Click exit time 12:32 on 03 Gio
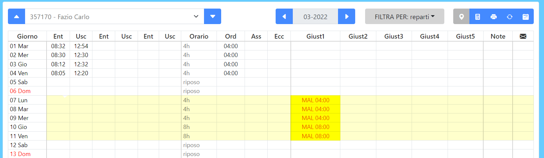The width and height of the screenshot is (544, 158). [81, 64]
